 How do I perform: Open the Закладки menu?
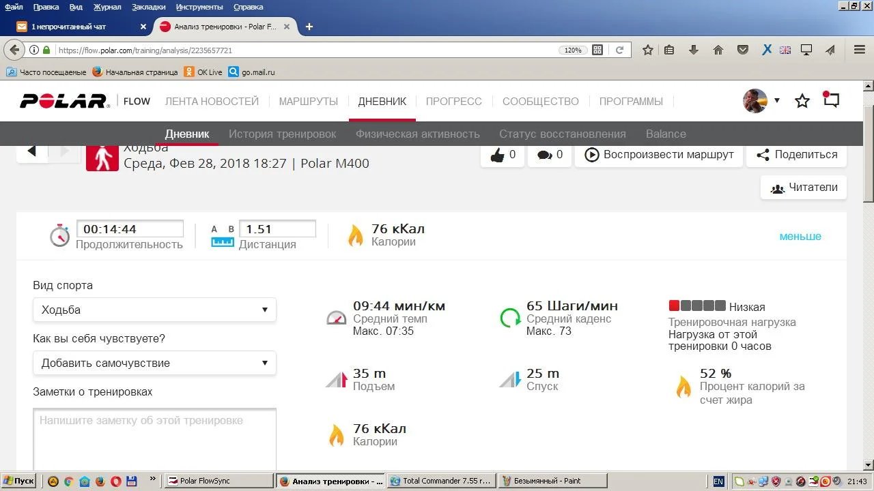[x=148, y=7]
